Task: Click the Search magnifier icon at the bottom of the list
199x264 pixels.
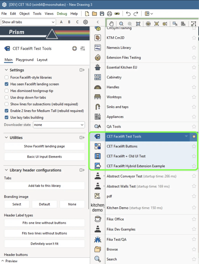Action: click(x=98, y=259)
